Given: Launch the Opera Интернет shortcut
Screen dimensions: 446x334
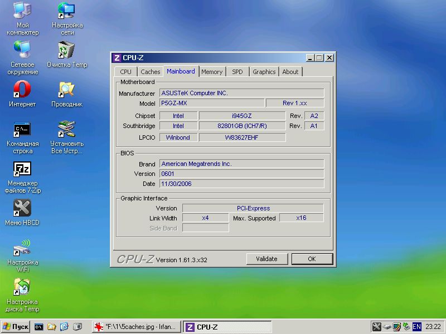Looking at the screenshot, I should tap(22, 94).
